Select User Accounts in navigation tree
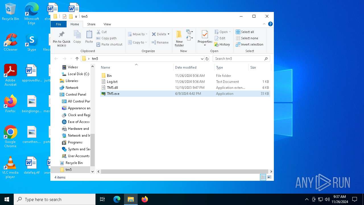 click(x=76, y=156)
